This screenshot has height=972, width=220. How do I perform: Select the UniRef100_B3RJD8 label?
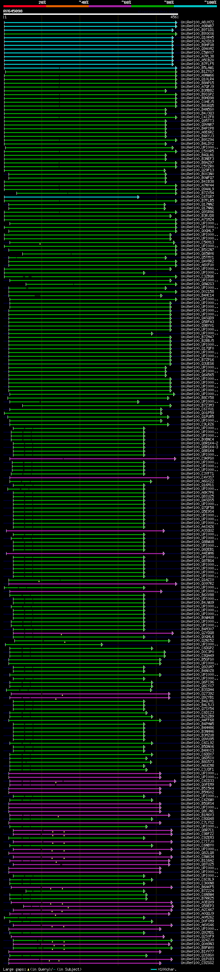click(197, 216)
